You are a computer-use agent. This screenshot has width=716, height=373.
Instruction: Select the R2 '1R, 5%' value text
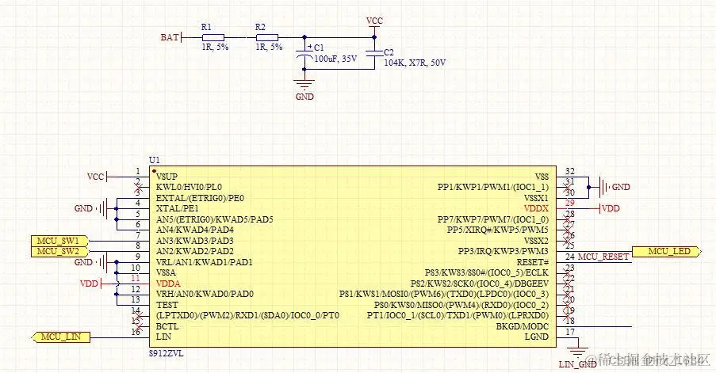click(x=269, y=47)
